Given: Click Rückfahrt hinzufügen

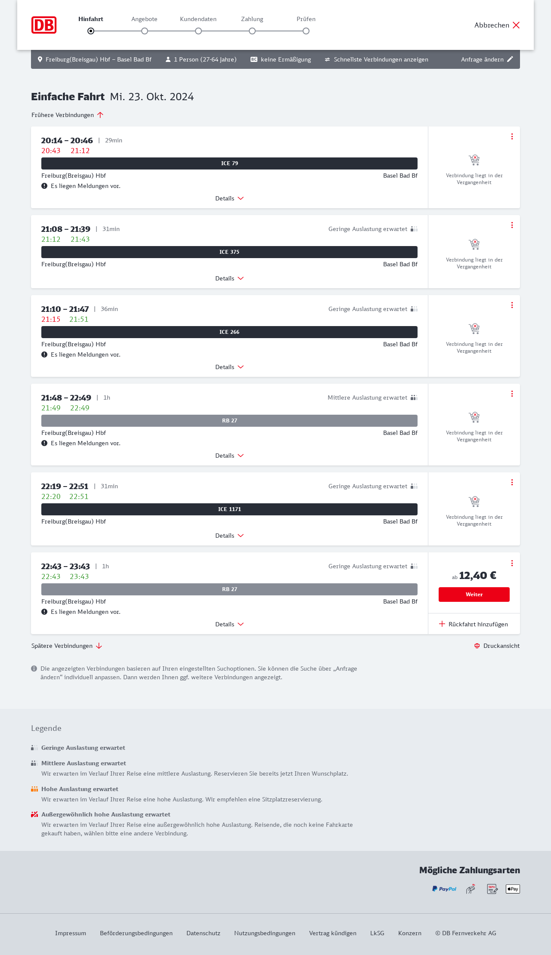Looking at the screenshot, I should (474, 624).
